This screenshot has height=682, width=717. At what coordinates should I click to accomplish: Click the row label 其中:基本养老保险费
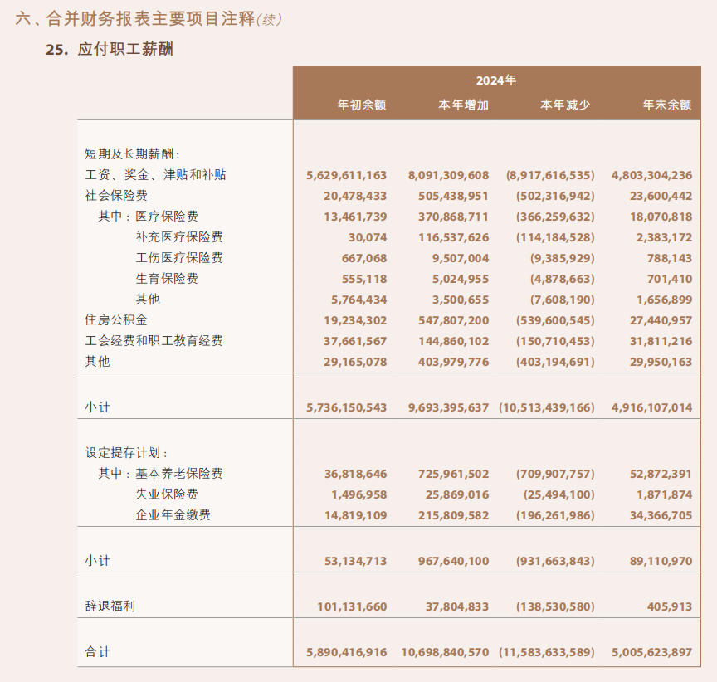pos(160,474)
